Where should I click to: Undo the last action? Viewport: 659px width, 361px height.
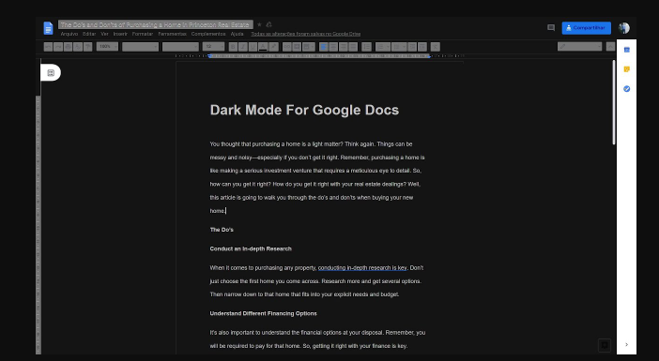click(48, 47)
